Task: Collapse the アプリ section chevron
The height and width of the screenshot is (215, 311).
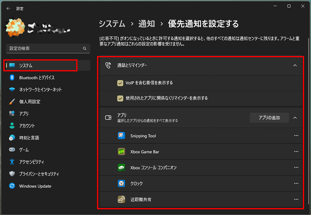Action: 295,118
